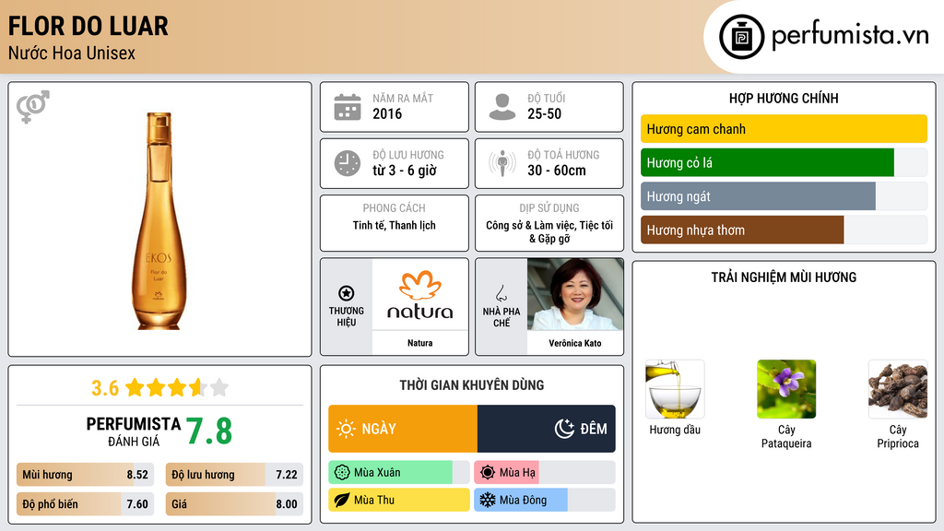Click the calendar icon for launch year
Viewport: 944px width, 531px height.
[348, 107]
